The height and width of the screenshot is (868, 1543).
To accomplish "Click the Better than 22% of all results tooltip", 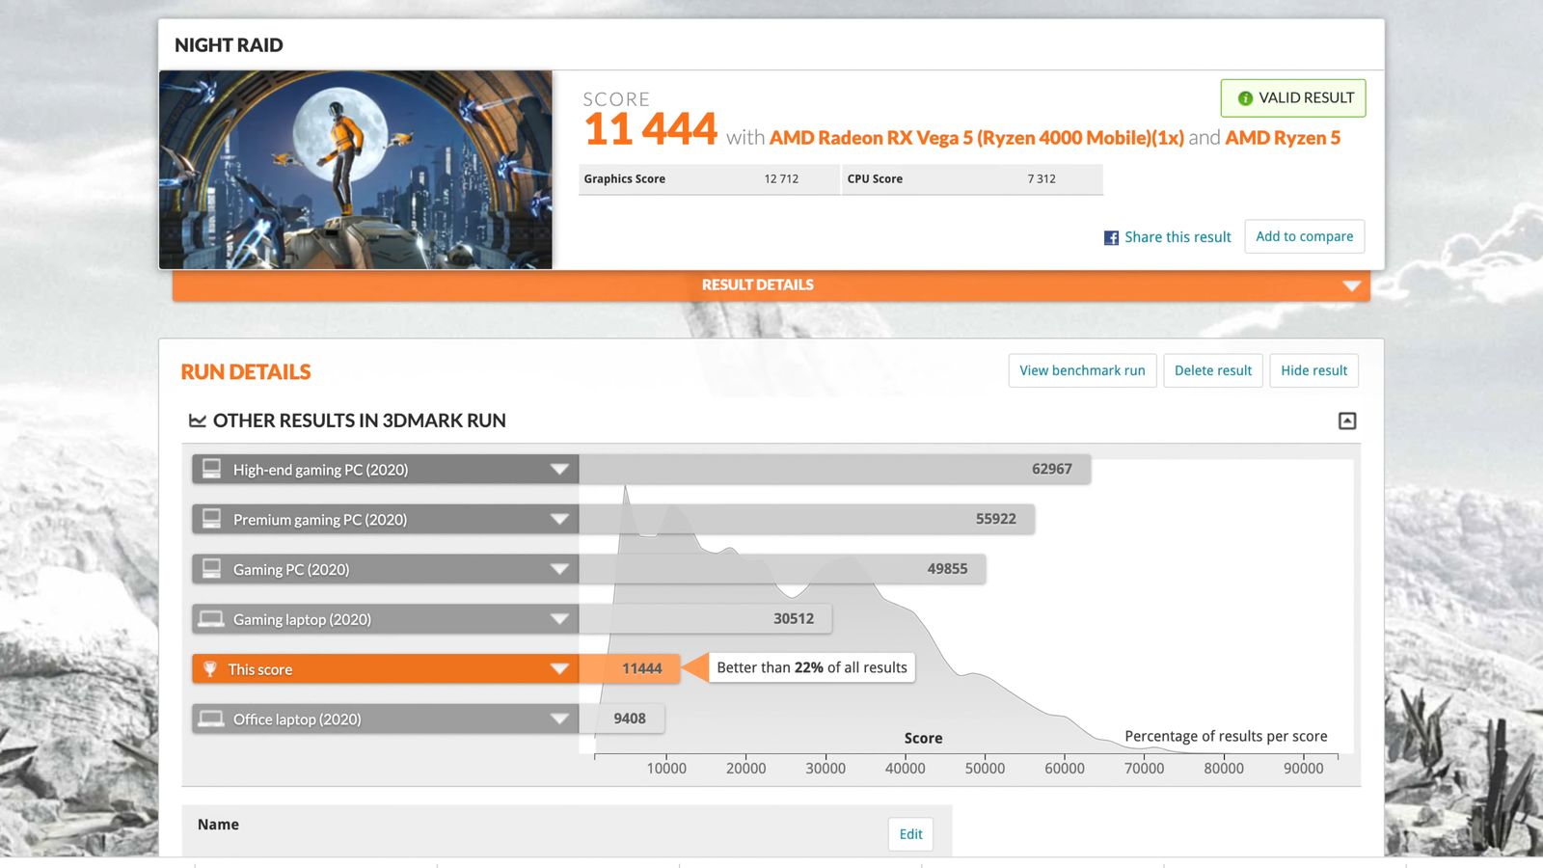I will 812,667.
